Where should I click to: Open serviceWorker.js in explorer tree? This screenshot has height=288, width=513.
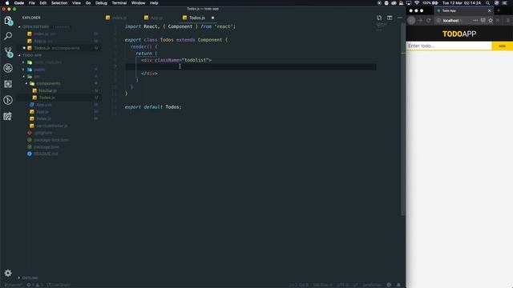tap(51, 126)
